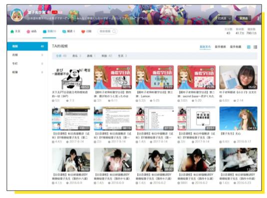The height and width of the screenshot is (198, 267).
Task: Click the magnifier icon in the video search box
Action: 114,31
